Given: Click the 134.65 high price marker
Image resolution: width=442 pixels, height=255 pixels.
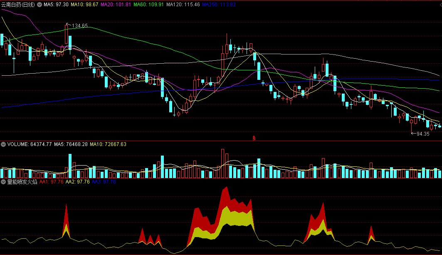Looking at the screenshot, I should (80, 26).
